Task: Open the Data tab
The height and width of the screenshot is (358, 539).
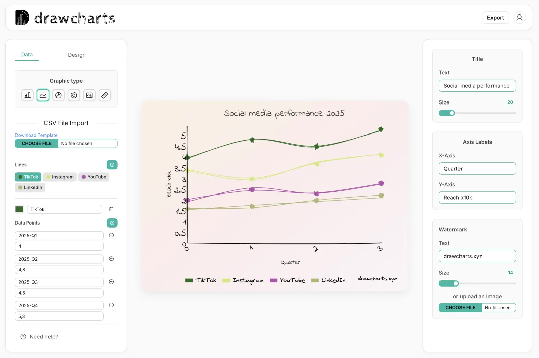Action: (27, 54)
